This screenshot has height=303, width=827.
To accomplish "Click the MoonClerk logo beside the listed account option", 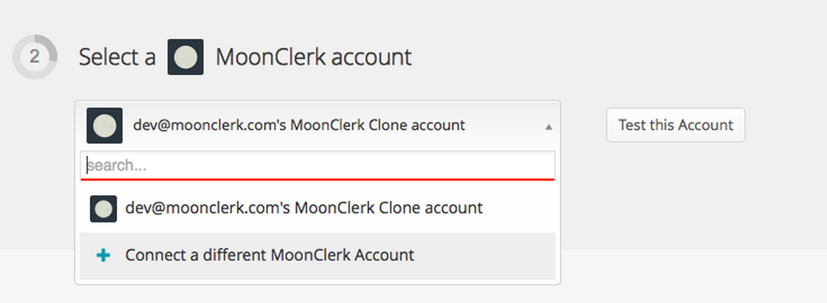I will click(103, 208).
